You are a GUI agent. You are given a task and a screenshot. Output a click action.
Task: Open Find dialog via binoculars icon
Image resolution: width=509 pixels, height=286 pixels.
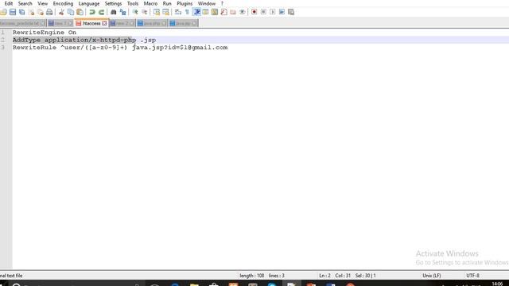(114, 12)
